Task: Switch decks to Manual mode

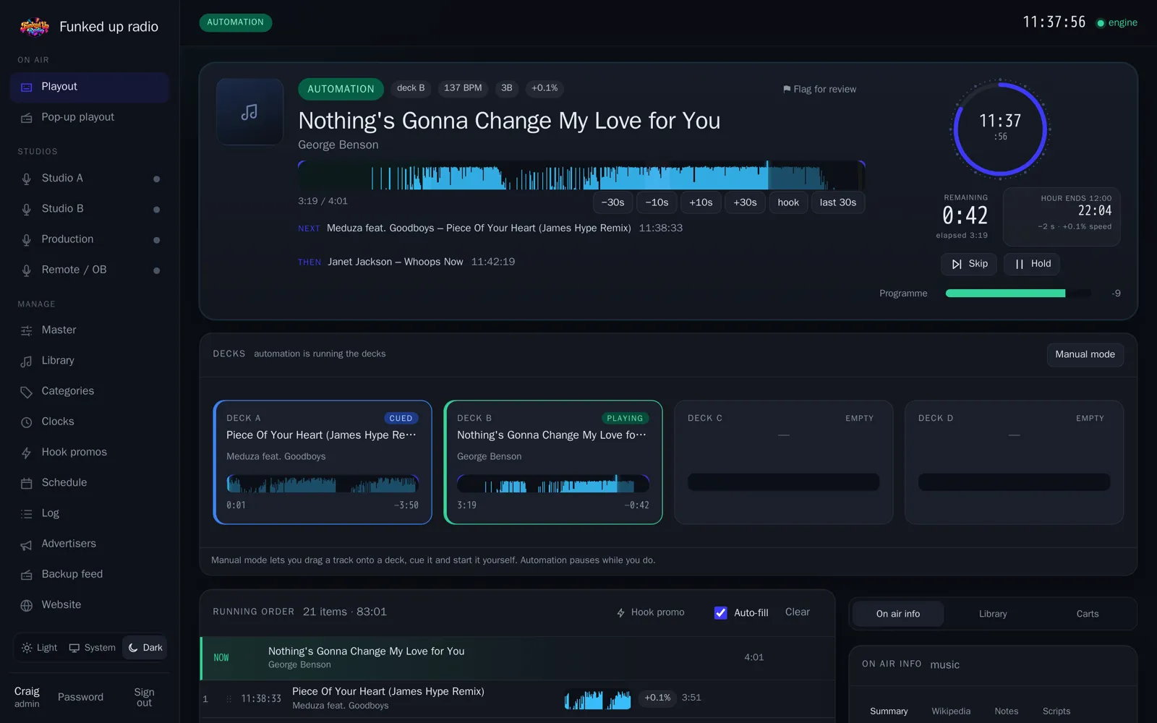Action: (x=1085, y=354)
